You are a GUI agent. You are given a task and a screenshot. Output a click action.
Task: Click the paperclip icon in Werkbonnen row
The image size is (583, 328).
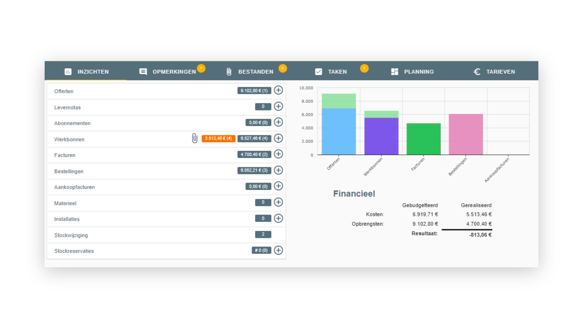tap(195, 138)
